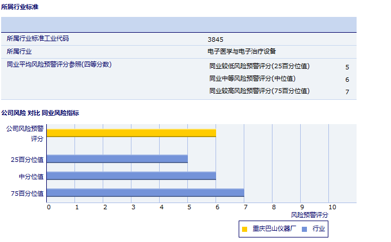Click the 风险预警评分 axis title
The height and width of the screenshot is (242, 391).
[309, 215]
